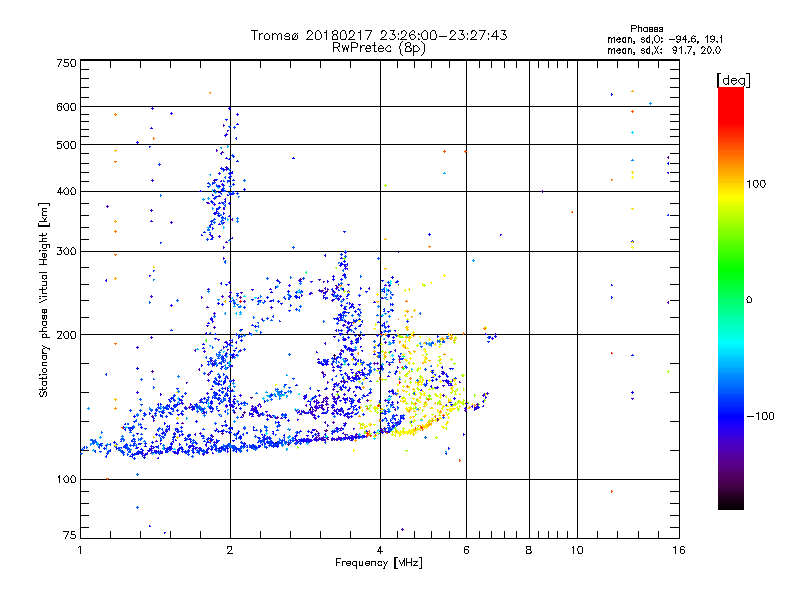Click the 'Phases' heading text
Viewport: 799px width, 599px height.
tap(646, 29)
